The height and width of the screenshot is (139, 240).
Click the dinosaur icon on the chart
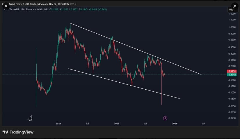coord(30,118)
